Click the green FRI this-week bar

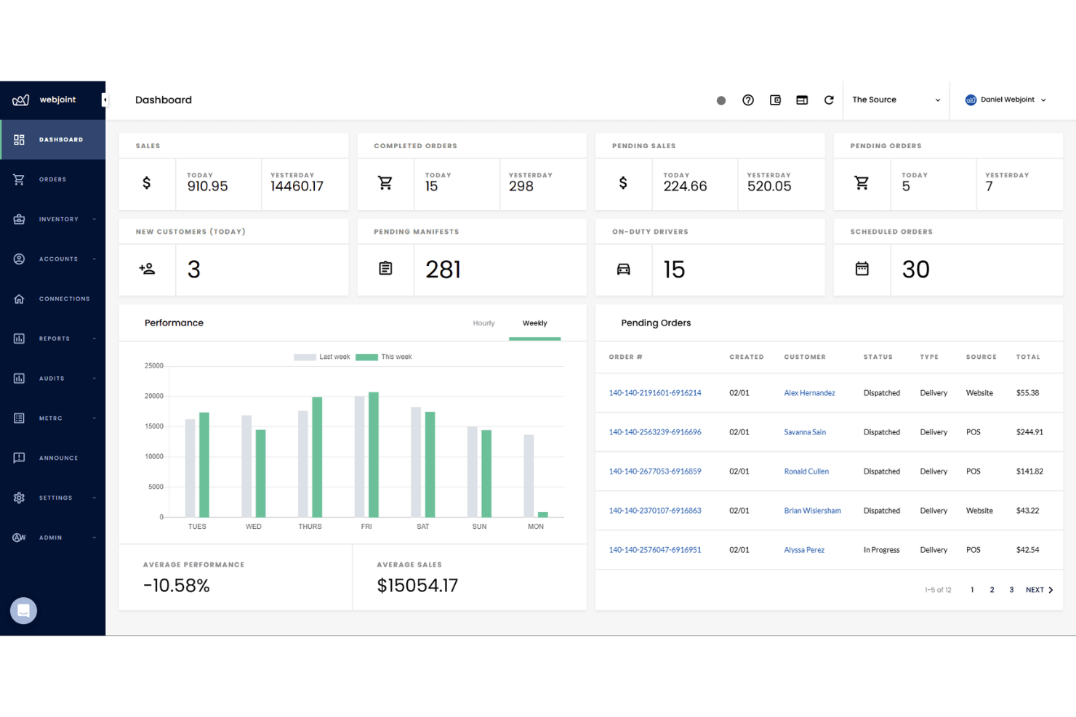pyautogui.click(x=374, y=455)
